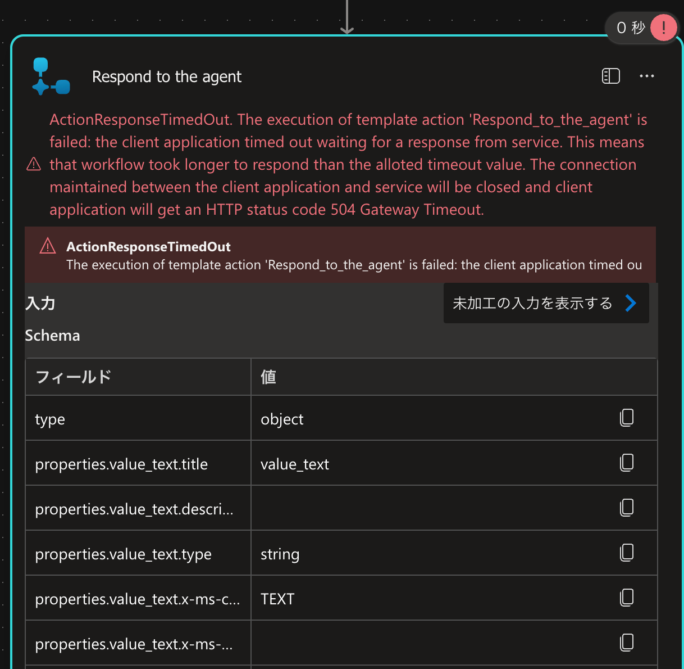Click the warning triangle beside the error message
684x669 pixels.
[34, 164]
